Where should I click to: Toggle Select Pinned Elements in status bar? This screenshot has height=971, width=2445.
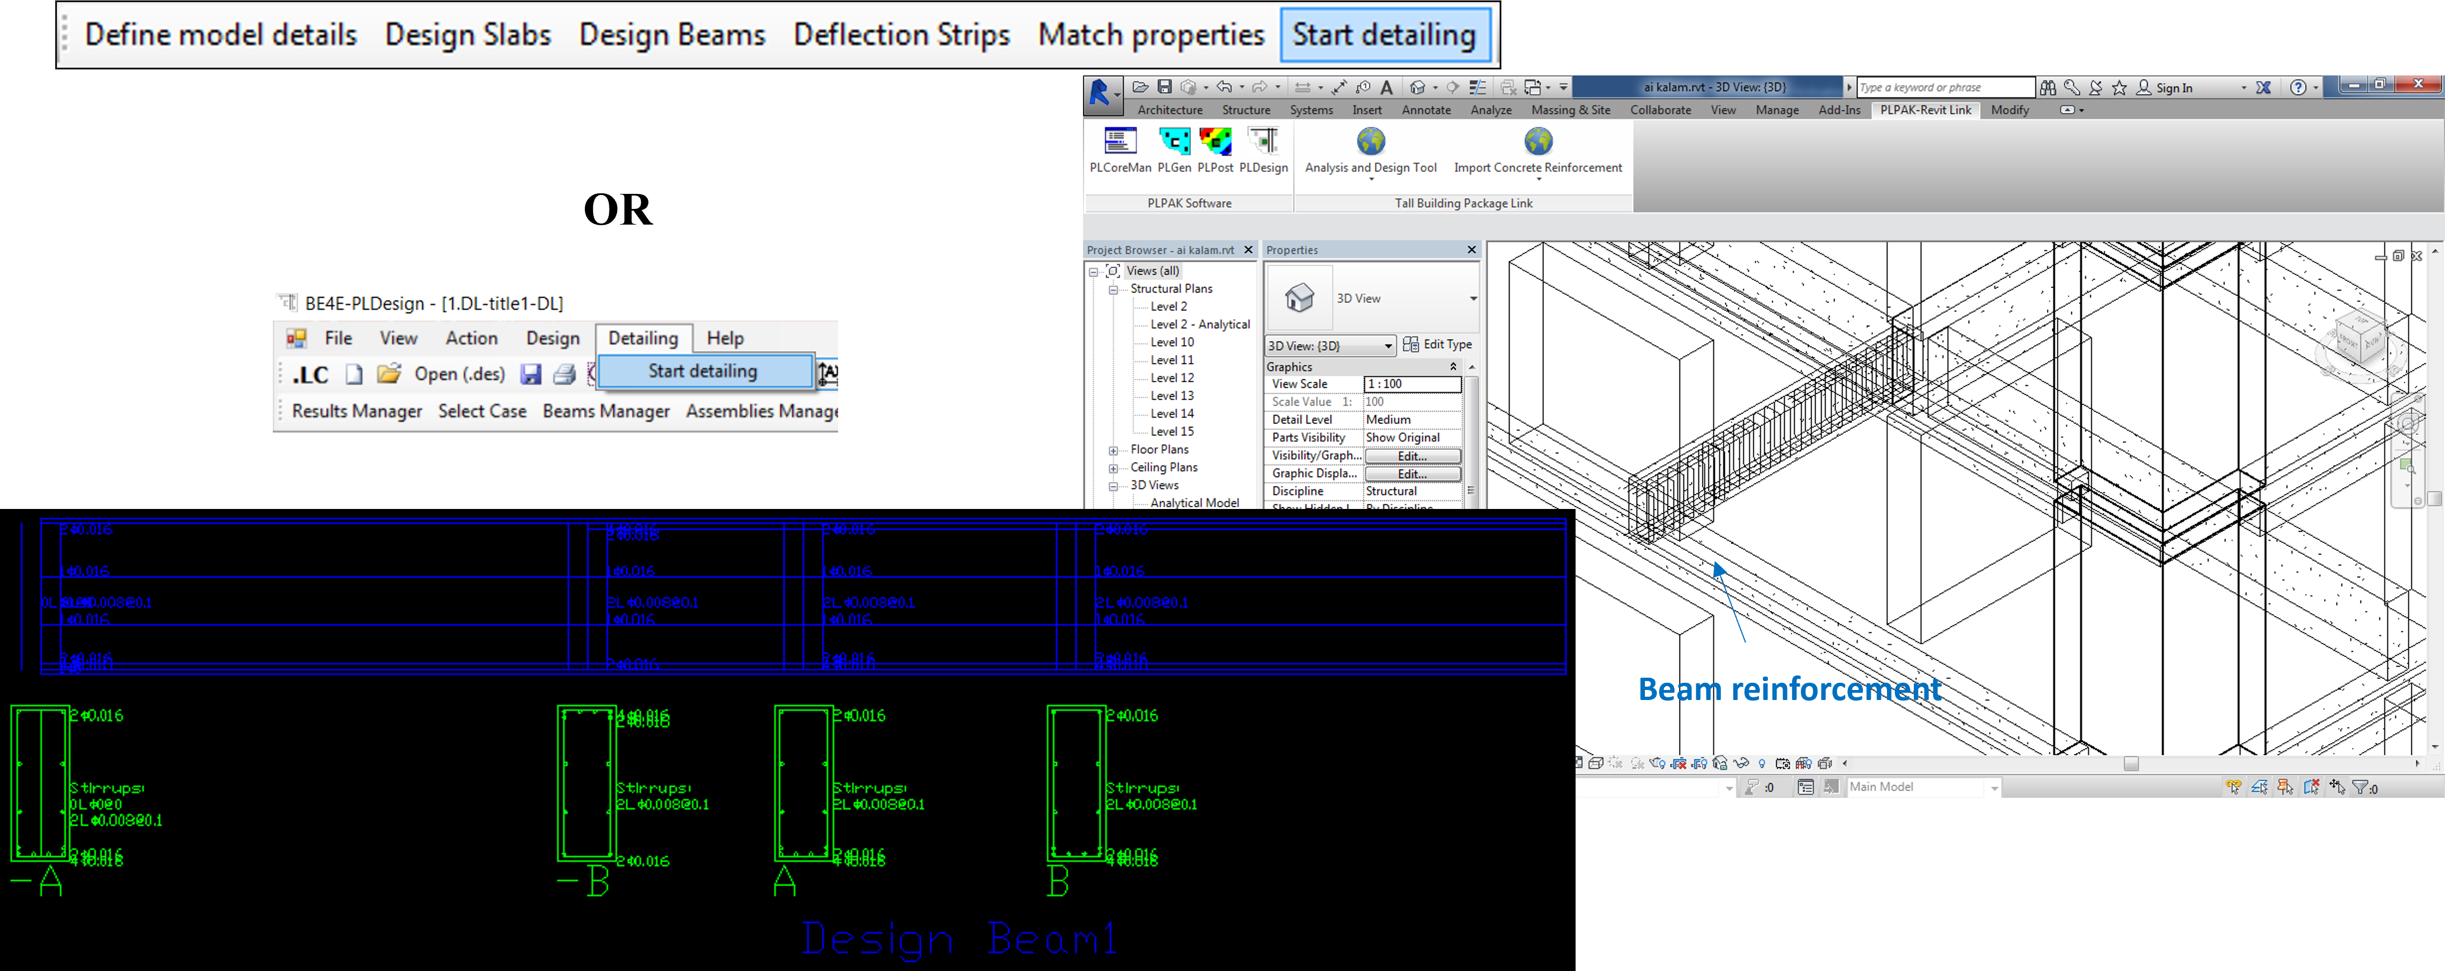[x=2286, y=787]
